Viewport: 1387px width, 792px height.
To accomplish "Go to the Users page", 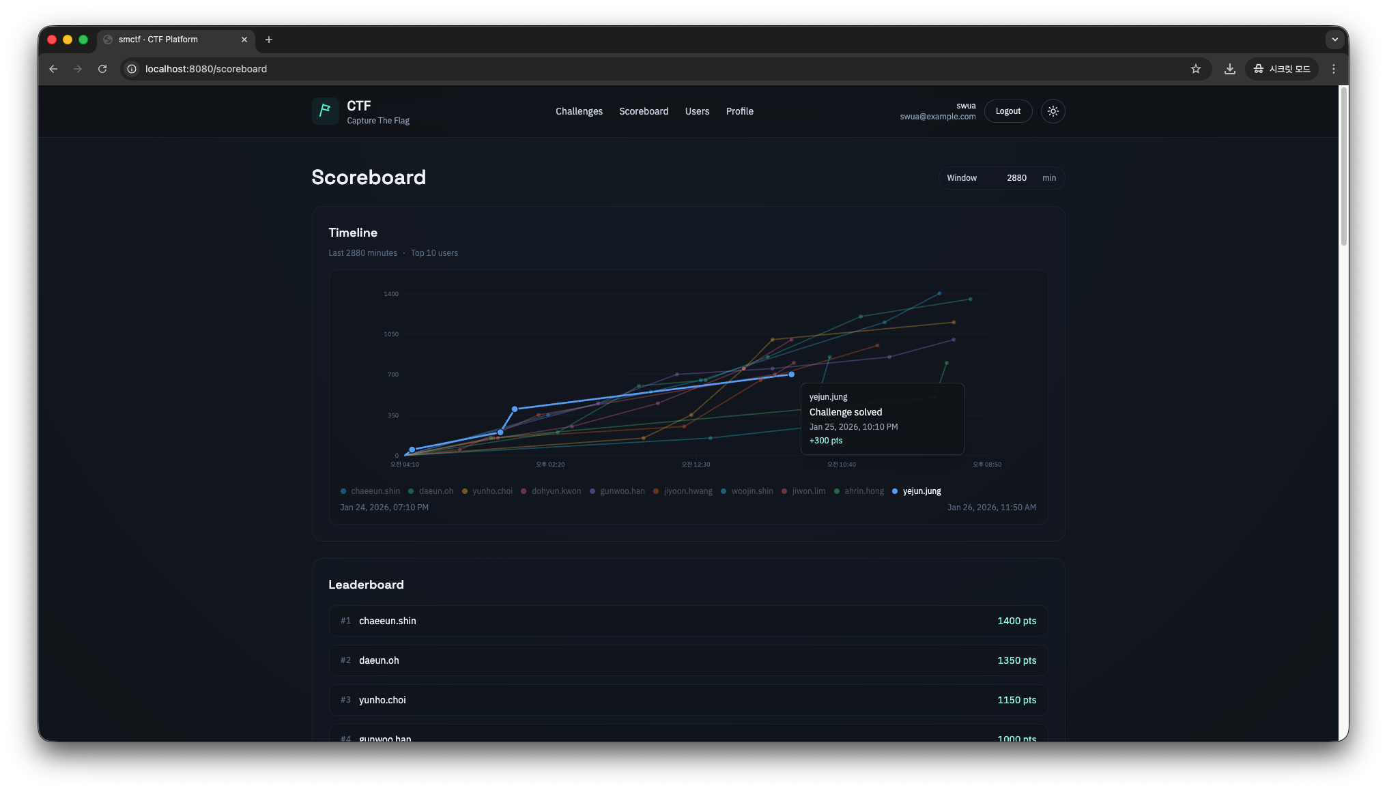I will (697, 111).
